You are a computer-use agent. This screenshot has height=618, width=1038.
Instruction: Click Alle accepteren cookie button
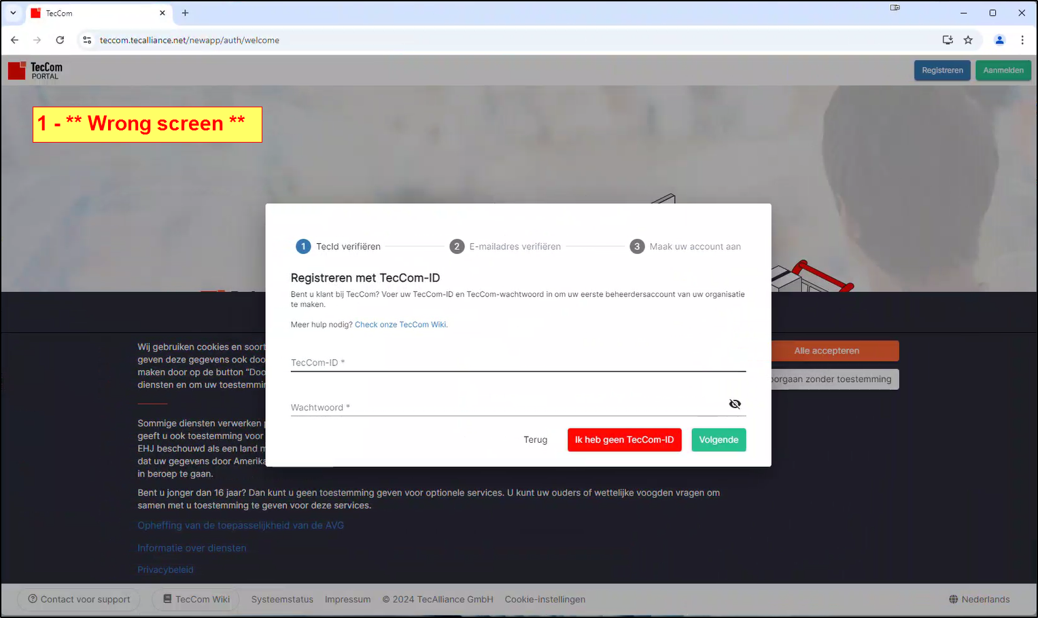(x=835, y=351)
